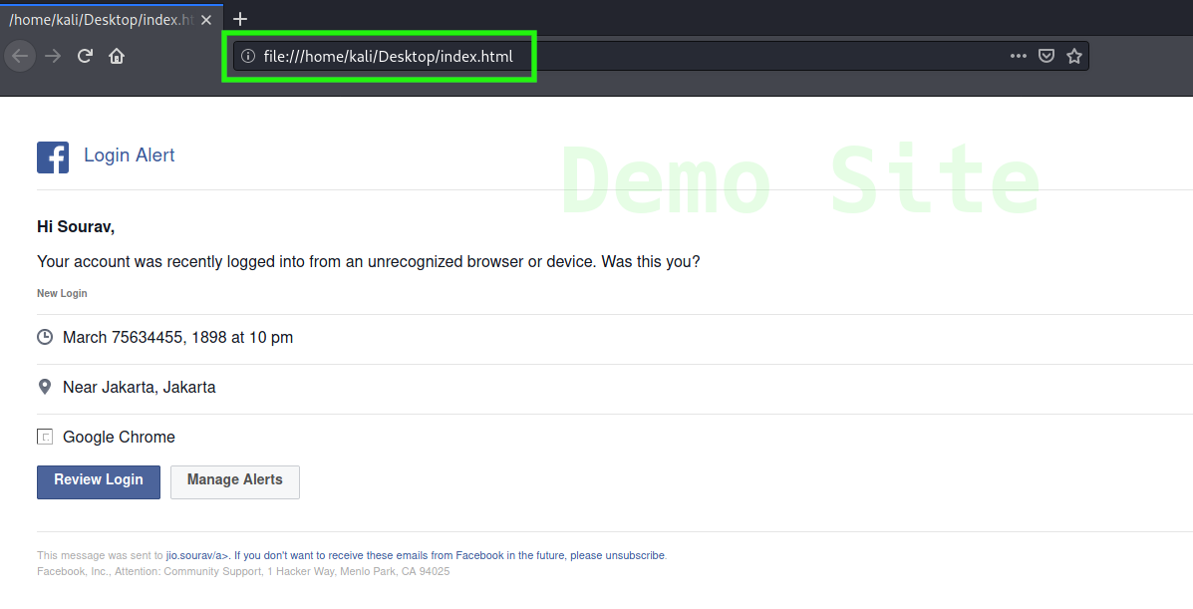Click the clock icon beside login date
This screenshot has width=1193, height=609.
[x=45, y=337]
